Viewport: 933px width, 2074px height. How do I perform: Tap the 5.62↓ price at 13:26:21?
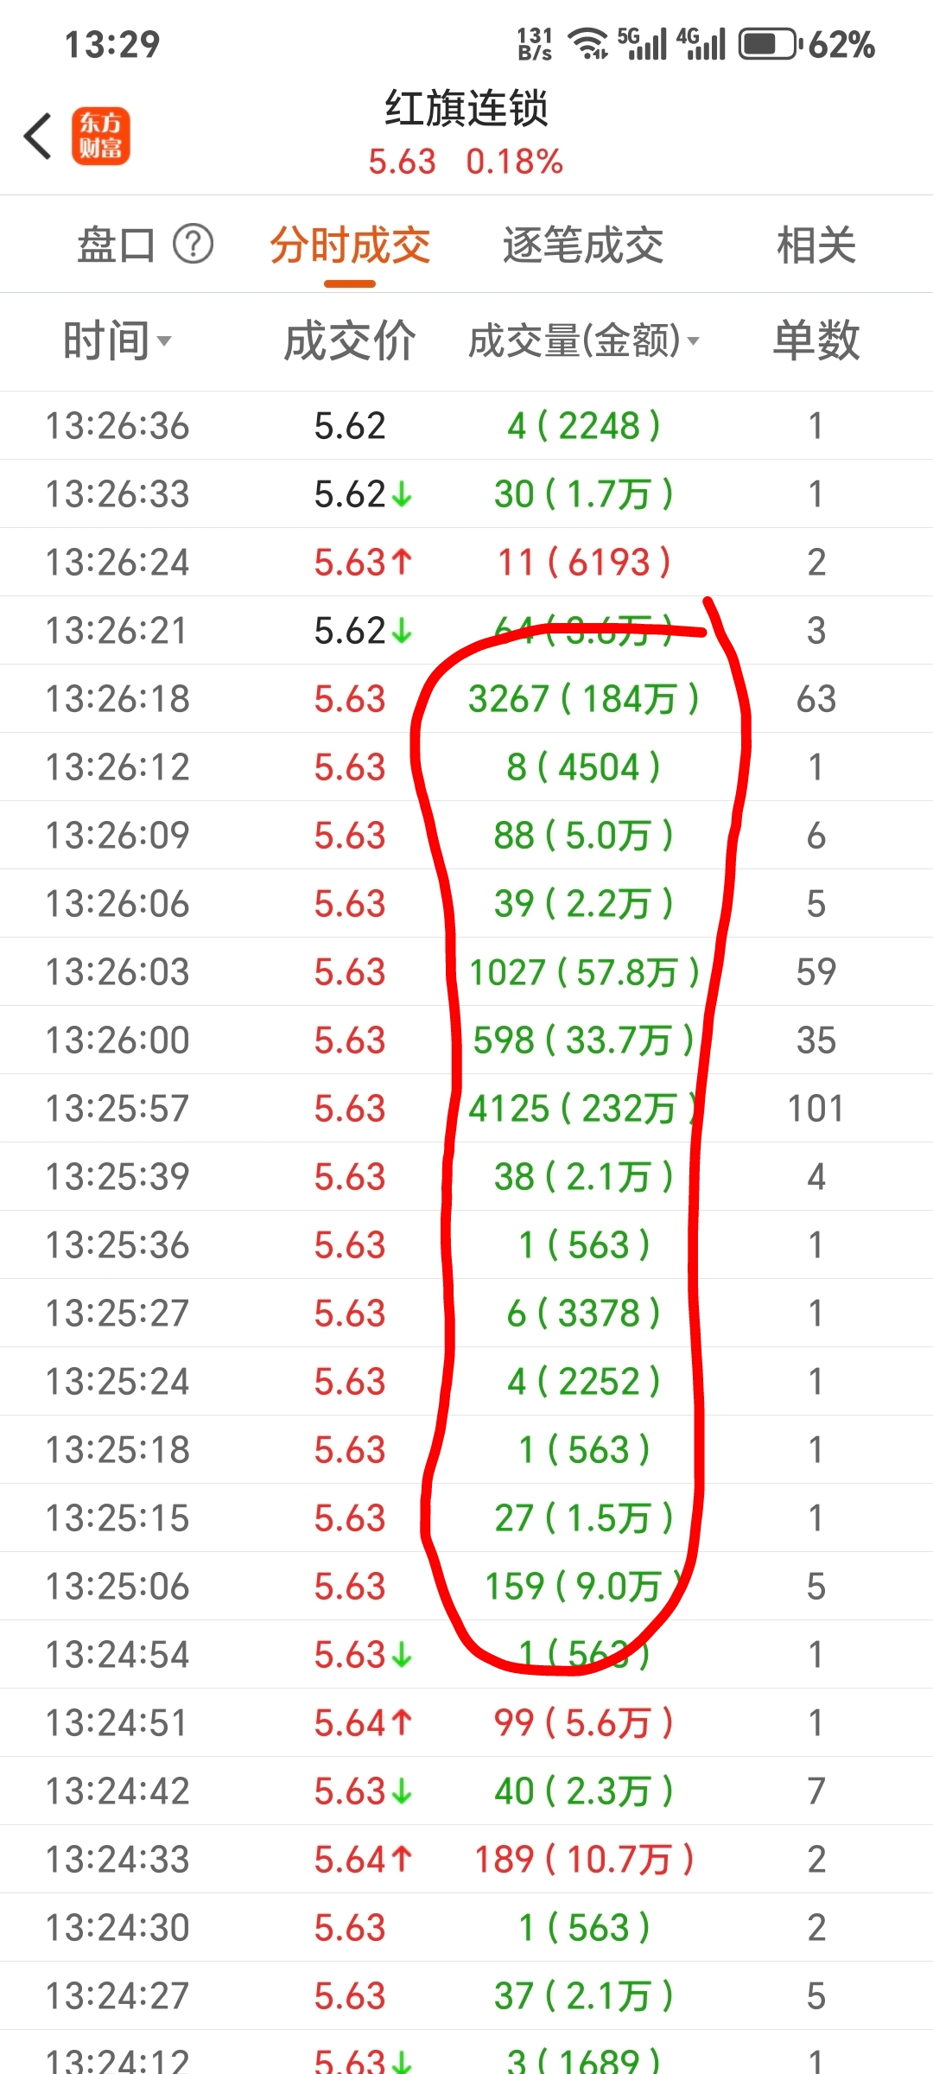click(363, 631)
